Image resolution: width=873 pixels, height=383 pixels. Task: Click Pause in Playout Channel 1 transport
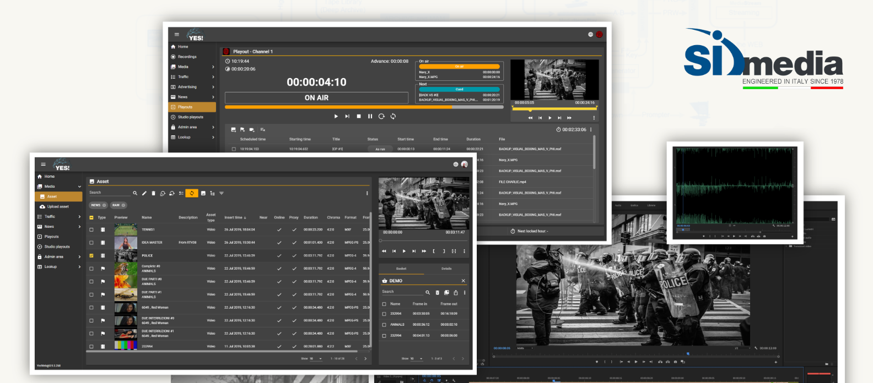click(x=370, y=116)
